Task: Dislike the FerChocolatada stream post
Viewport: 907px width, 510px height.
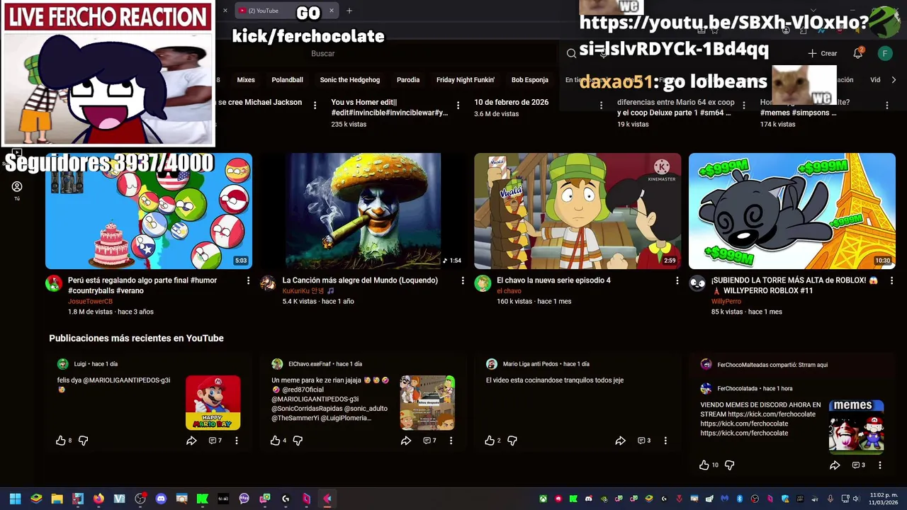Action: pyautogui.click(x=729, y=465)
